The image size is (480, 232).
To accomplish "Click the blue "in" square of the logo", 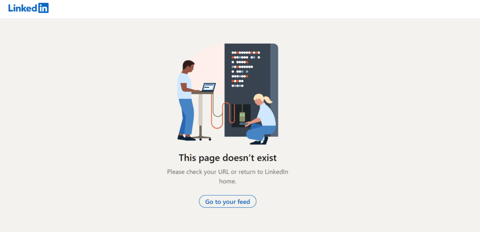I will 44,8.
